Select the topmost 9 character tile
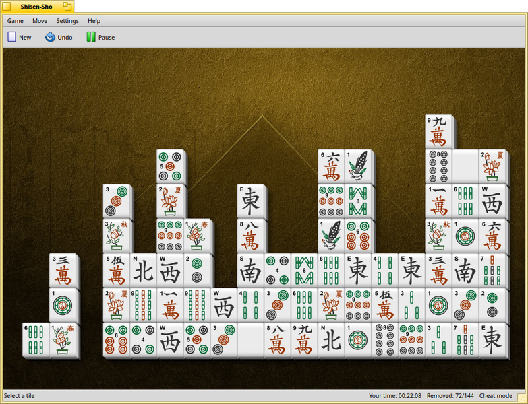 click(x=439, y=132)
